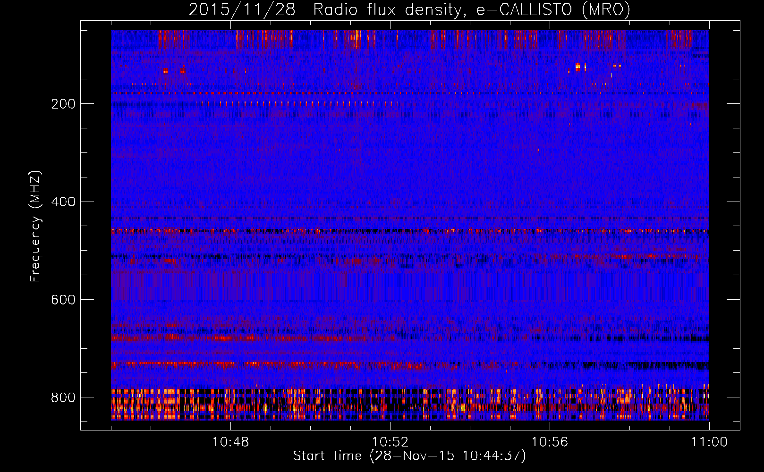Click the 11:00 time tick label
This screenshot has width=764, height=472.
coord(709,442)
